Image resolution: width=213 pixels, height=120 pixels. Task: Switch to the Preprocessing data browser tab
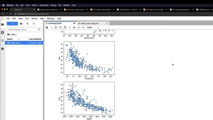click(x=182, y=10)
